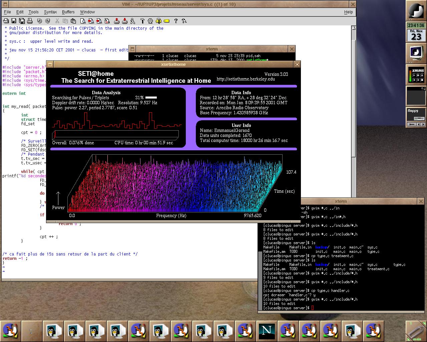Click the Save Session toolbar icon
The height and width of the screenshot is (342, 427).
[125, 21]
